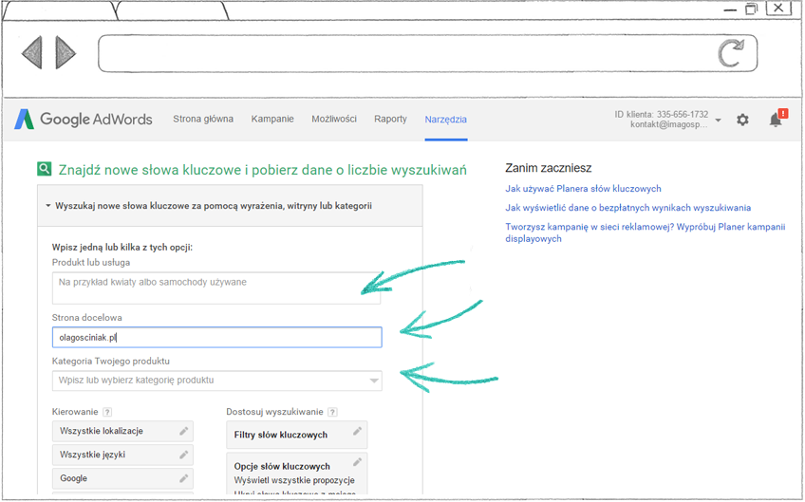Click the Produkt lub usługa field
The image size is (805, 502).
point(216,288)
